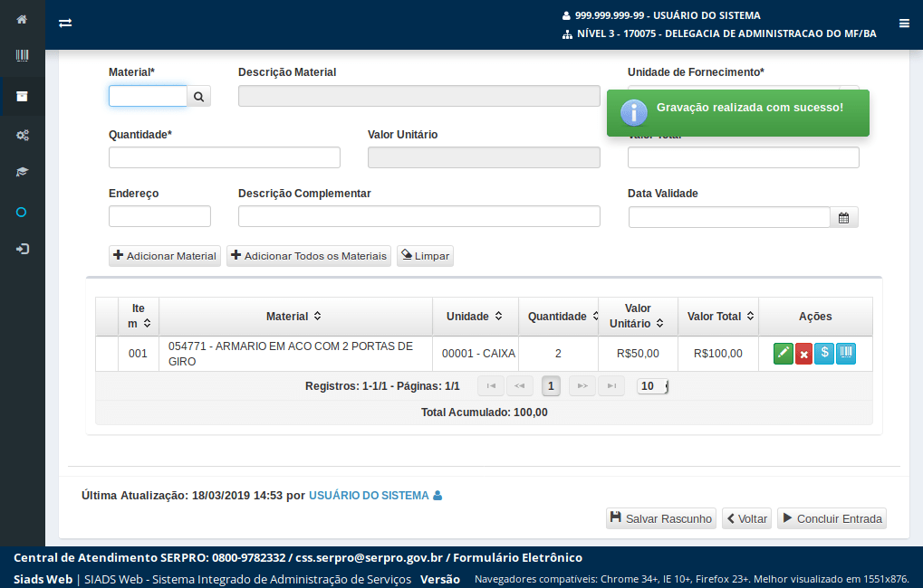Click the green edit pencil for item 001
923x588 pixels.
click(x=784, y=354)
